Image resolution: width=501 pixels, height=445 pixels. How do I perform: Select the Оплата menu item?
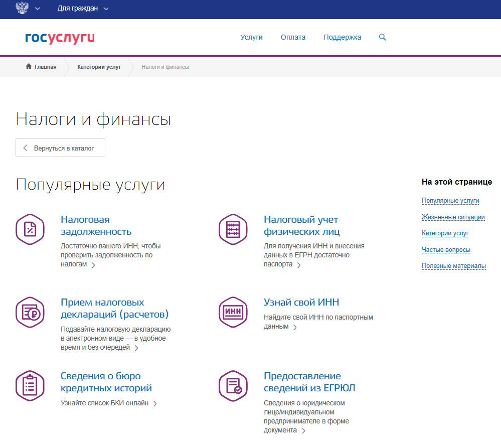click(x=292, y=37)
